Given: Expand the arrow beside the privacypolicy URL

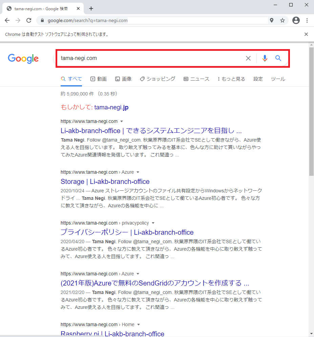Looking at the screenshot, I should 153,223.
